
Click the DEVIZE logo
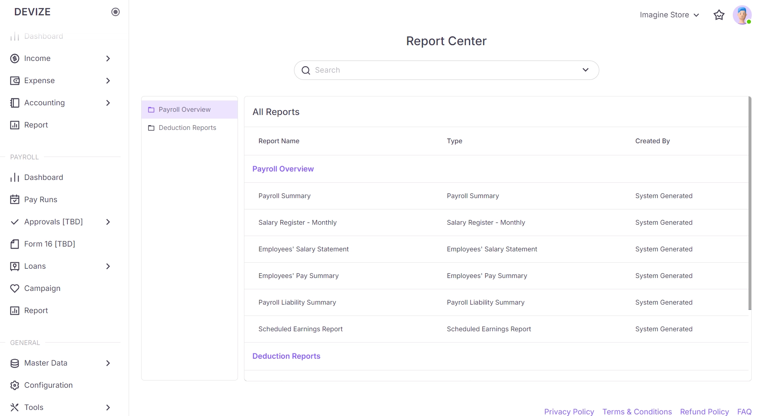(32, 12)
